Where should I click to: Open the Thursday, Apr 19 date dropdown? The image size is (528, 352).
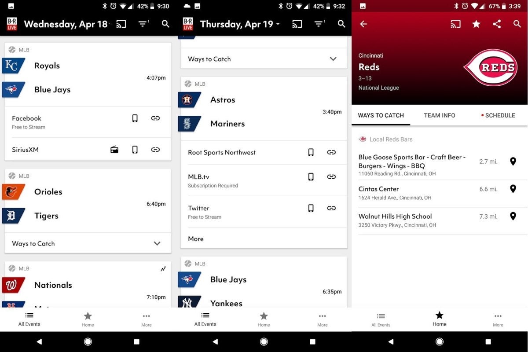tap(240, 24)
